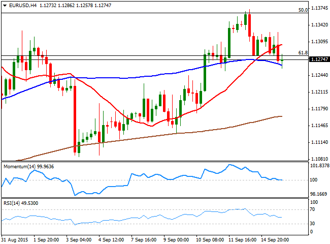Click the RSI 70 overbought level label

click(313, 209)
